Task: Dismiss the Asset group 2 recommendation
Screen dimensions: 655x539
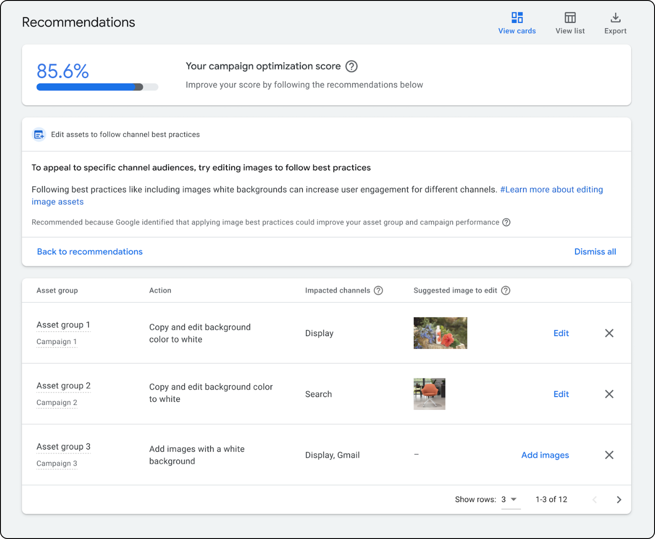Action: 609,394
